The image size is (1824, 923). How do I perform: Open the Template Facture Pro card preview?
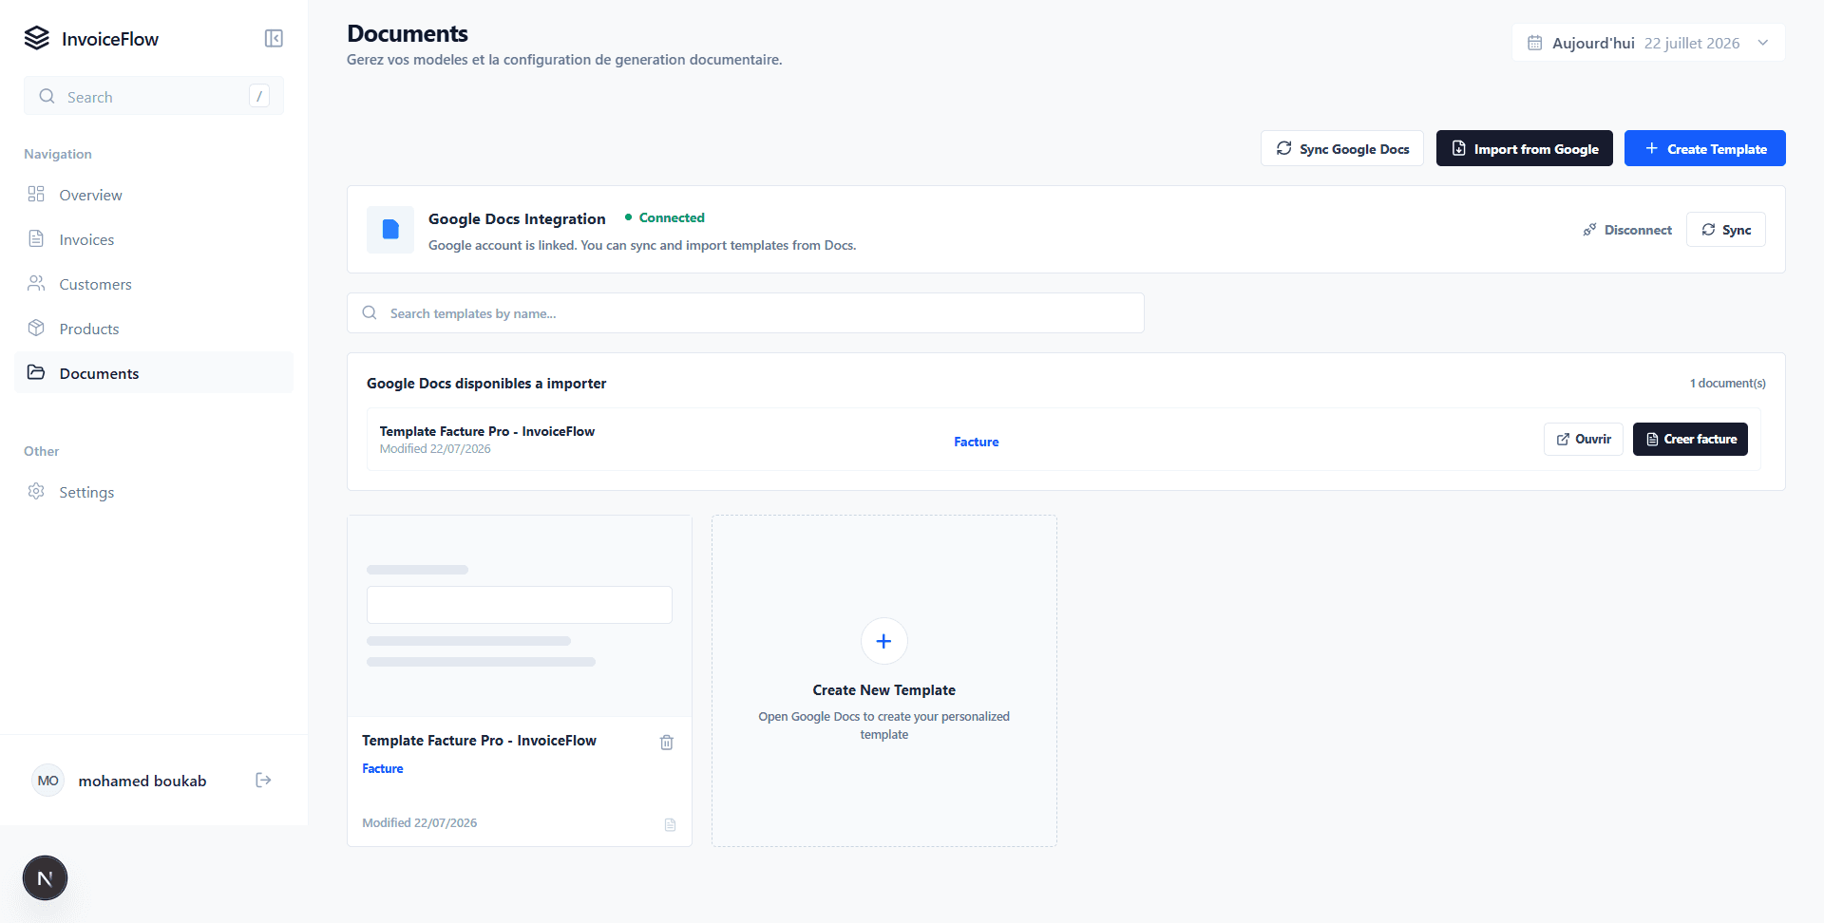pos(520,616)
